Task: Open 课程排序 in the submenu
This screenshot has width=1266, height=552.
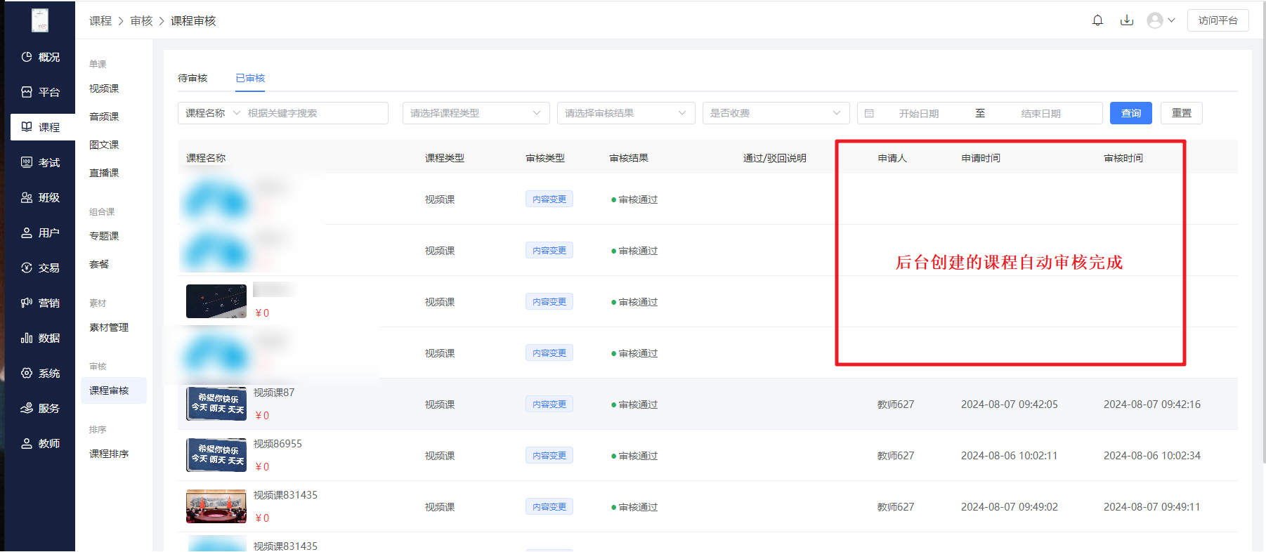Action: [x=109, y=454]
